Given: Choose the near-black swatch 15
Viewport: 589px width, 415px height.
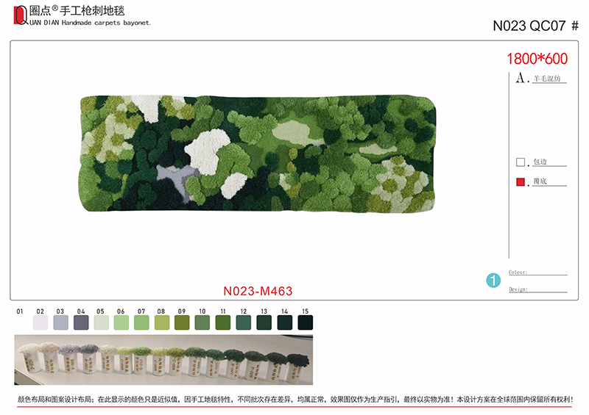Looking at the screenshot, I should 306,322.
